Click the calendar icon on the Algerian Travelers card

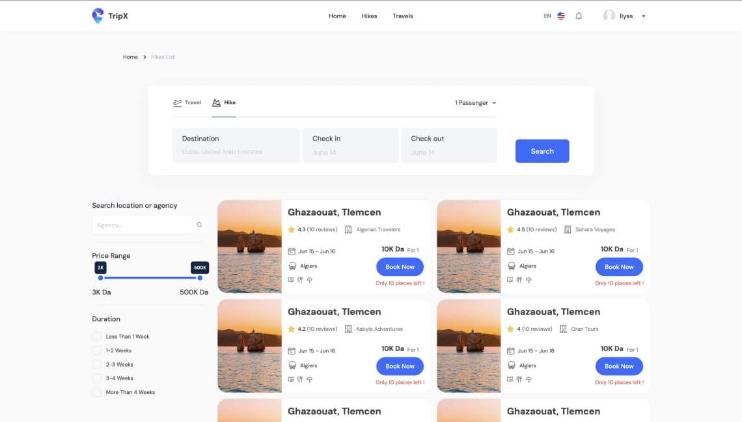[292, 251]
